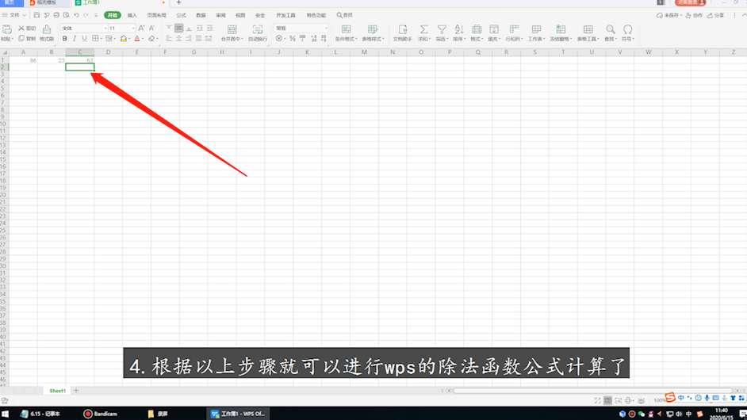Image resolution: width=747 pixels, height=420 pixels.
Task: Switch to the Page Layout tab
Action: 156,15
